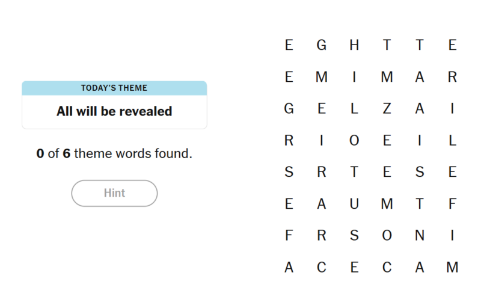Select the F ending the sixth row

(453, 204)
